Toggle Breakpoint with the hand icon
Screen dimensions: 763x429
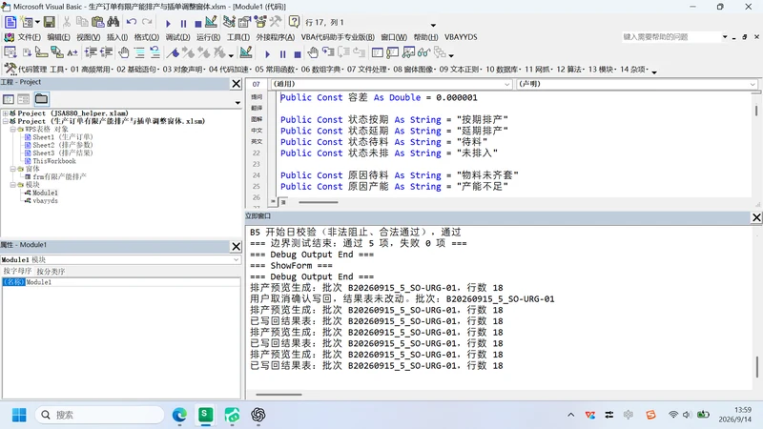click(x=124, y=52)
